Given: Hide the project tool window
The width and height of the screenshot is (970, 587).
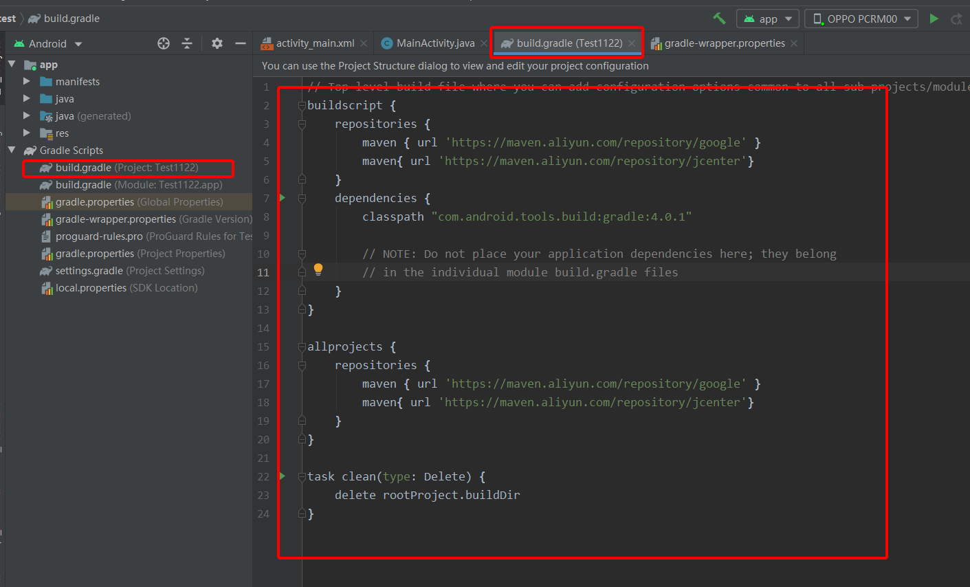Looking at the screenshot, I should (240, 43).
